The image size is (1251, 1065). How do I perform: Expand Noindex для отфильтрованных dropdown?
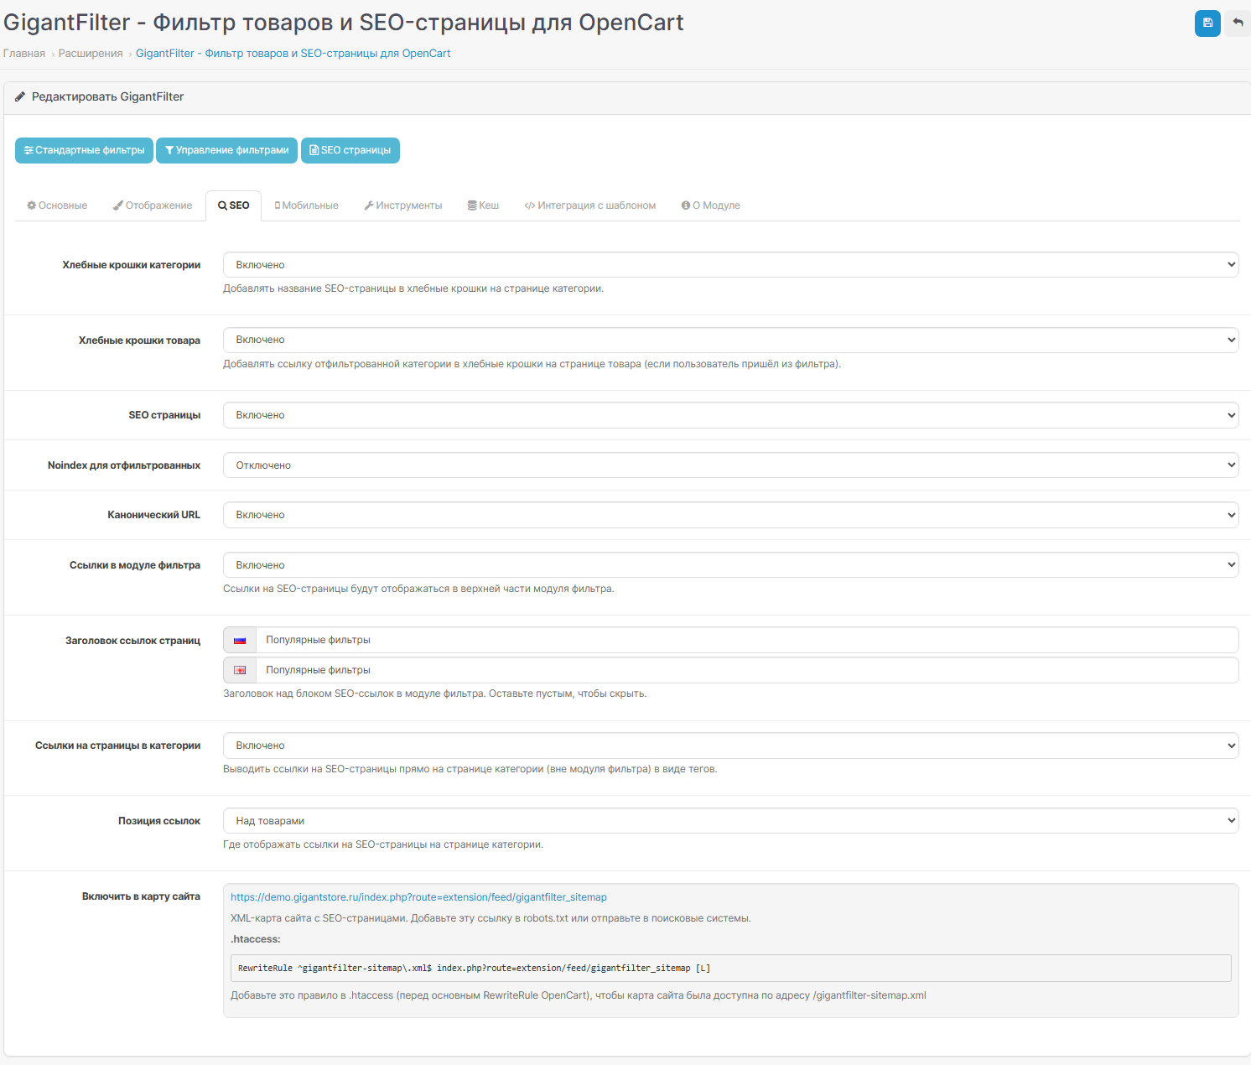(730, 465)
